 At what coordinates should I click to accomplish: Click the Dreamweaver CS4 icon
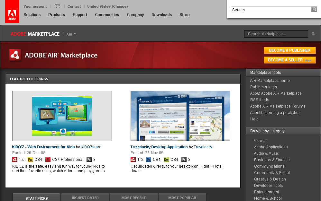coord(166,160)
